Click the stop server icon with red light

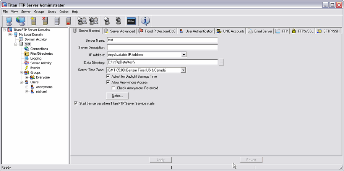[69, 21]
